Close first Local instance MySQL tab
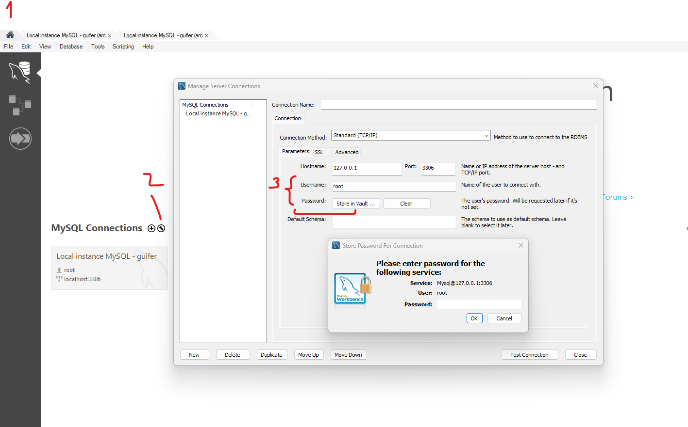 tap(109, 35)
